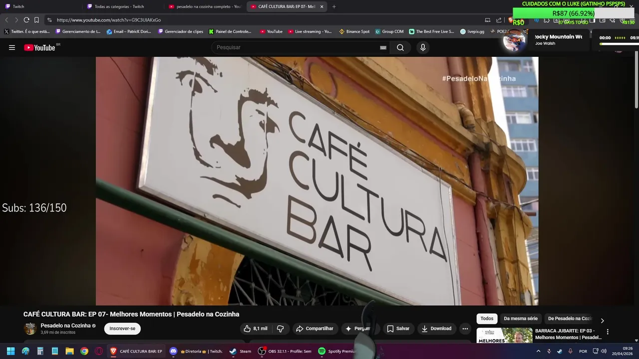Screen dimensions: 639x359
Task: Click the YouTube search magnifier button
Action: [x=400, y=47]
